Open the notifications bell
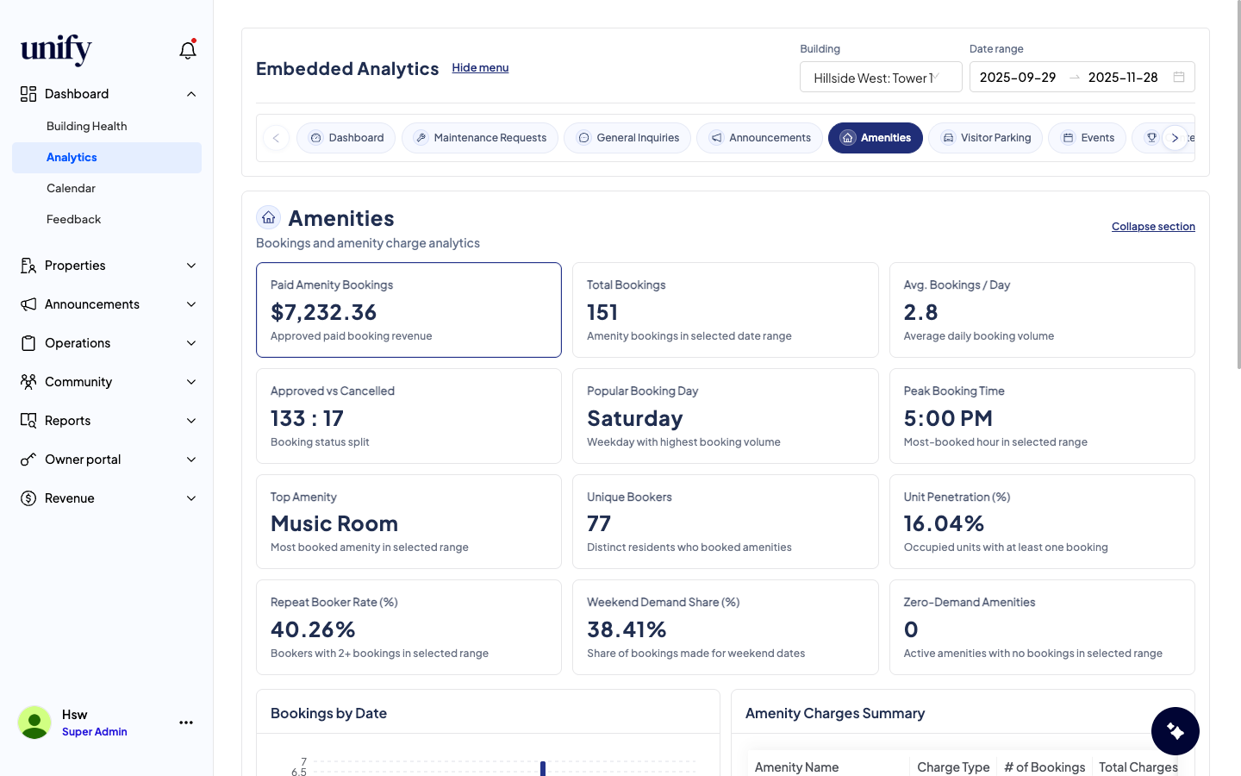This screenshot has height=776, width=1241. pyautogui.click(x=187, y=50)
